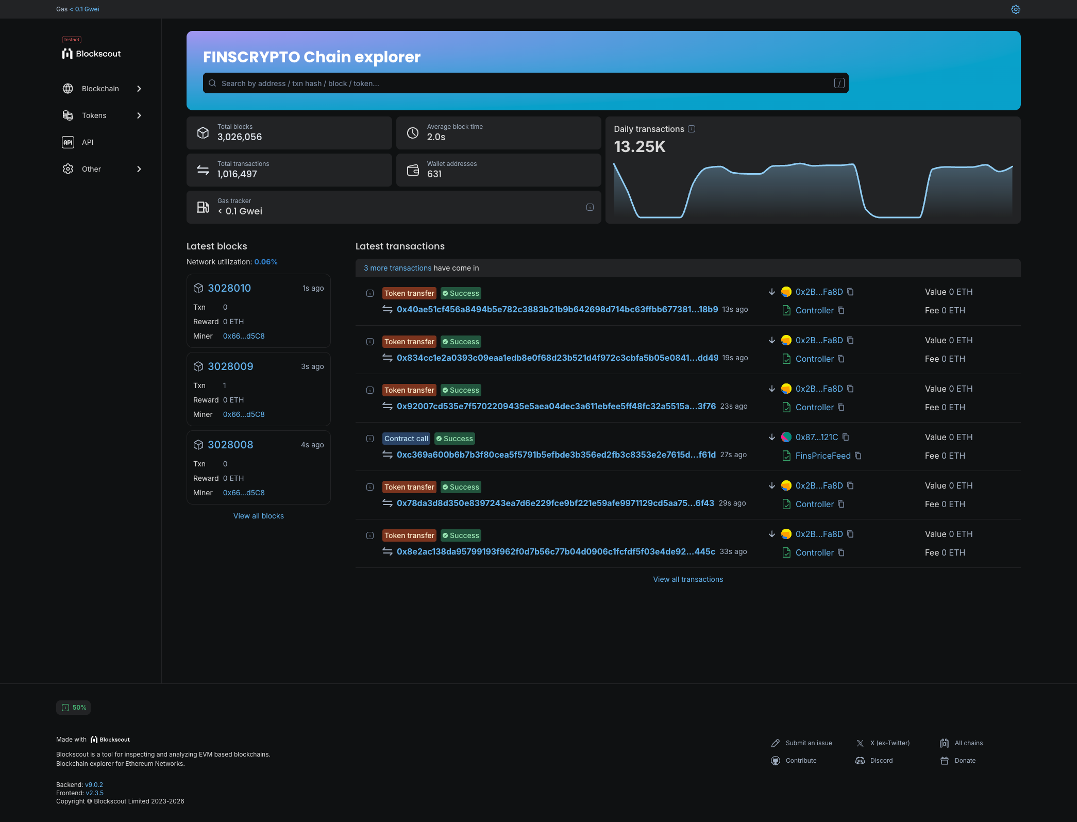Open Blockscout link in footer Made with

point(110,740)
